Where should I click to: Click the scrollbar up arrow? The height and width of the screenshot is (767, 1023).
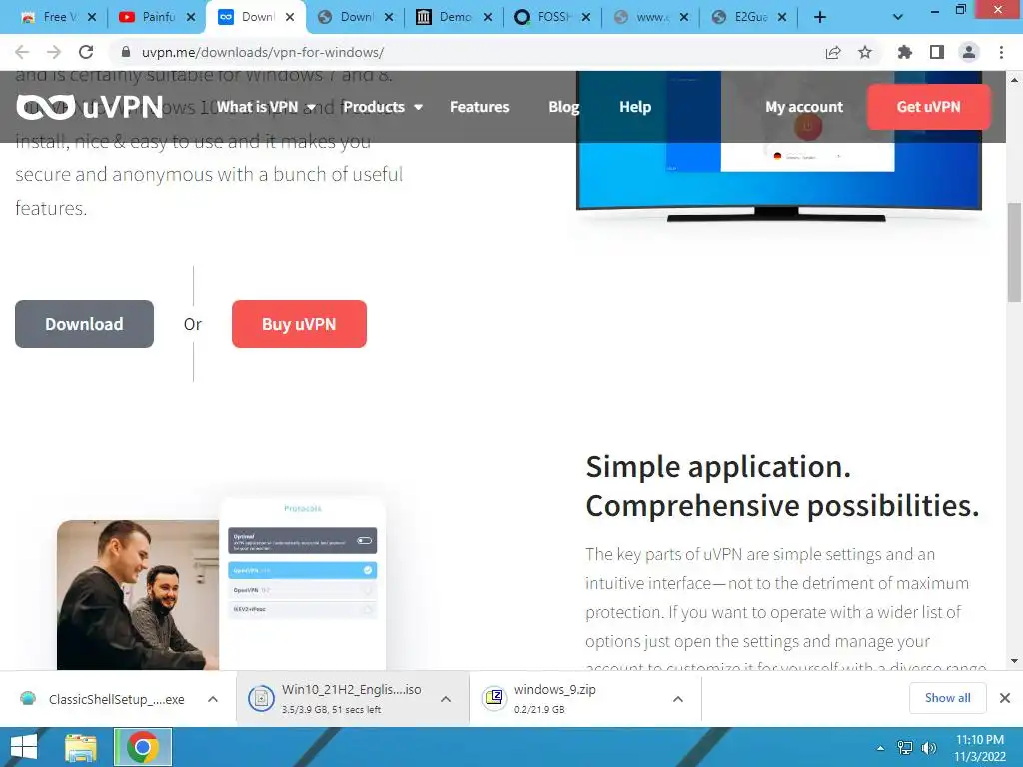[x=1015, y=80]
